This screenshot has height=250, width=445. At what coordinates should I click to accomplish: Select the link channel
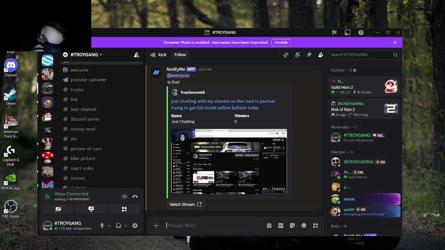101,99
